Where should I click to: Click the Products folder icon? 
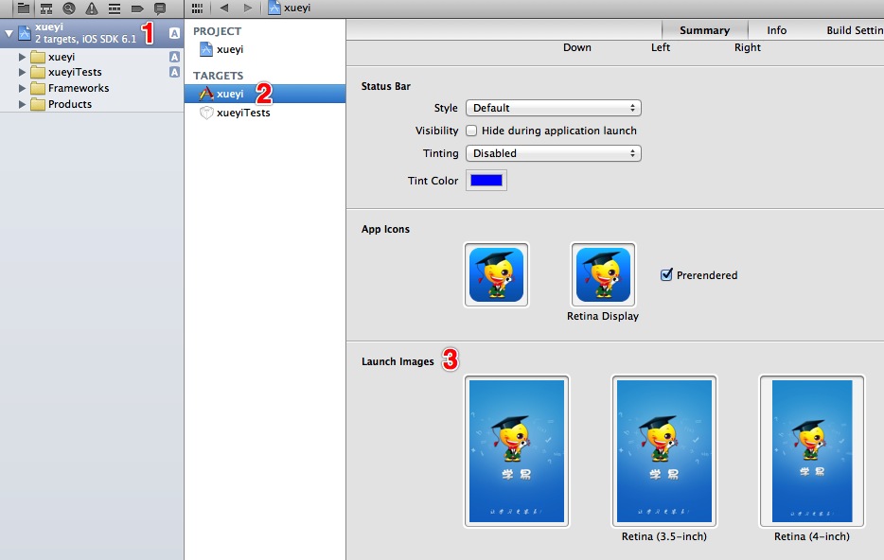coord(38,104)
